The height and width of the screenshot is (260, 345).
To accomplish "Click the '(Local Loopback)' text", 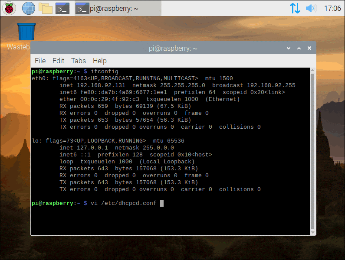I will click(x=167, y=162).
